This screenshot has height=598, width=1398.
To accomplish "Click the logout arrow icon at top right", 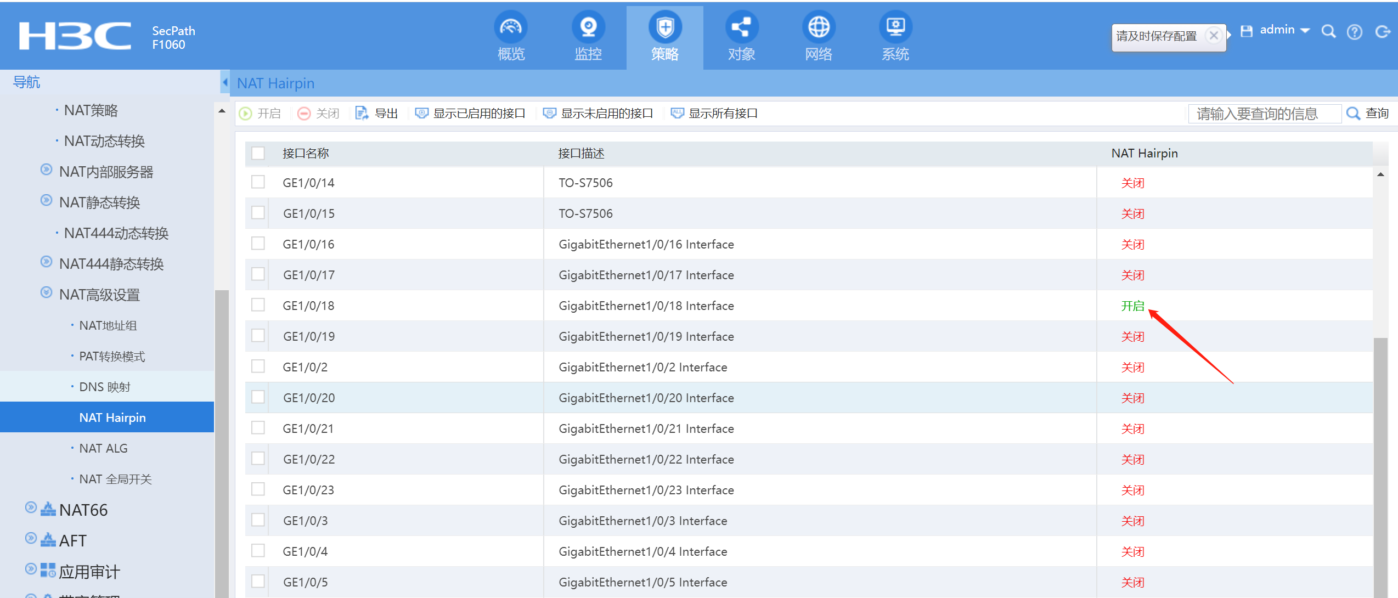I will [x=1382, y=32].
